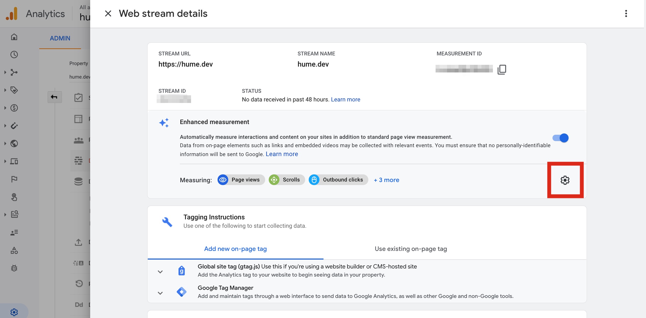Select the ADMIN tab

click(x=60, y=38)
